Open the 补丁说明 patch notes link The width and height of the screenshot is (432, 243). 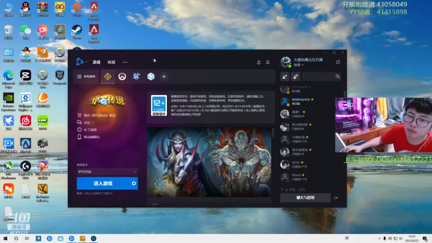(x=87, y=130)
